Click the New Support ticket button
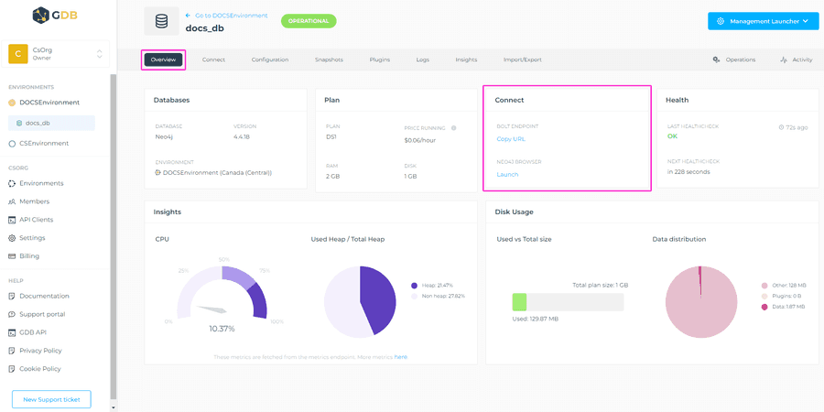This screenshot has width=824, height=412. pyautogui.click(x=51, y=400)
